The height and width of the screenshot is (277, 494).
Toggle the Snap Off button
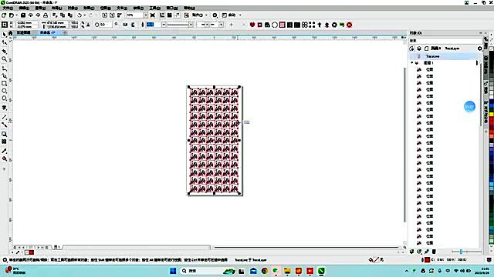click(187, 15)
